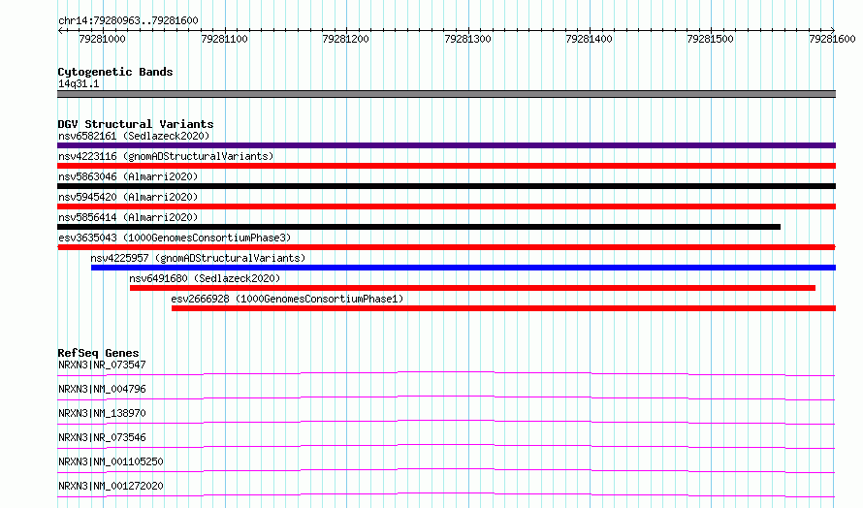Open nsv6582161 (Sedlazeck2020) variant label
The width and height of the screenshot is (863, 508).
click(134, 136)
